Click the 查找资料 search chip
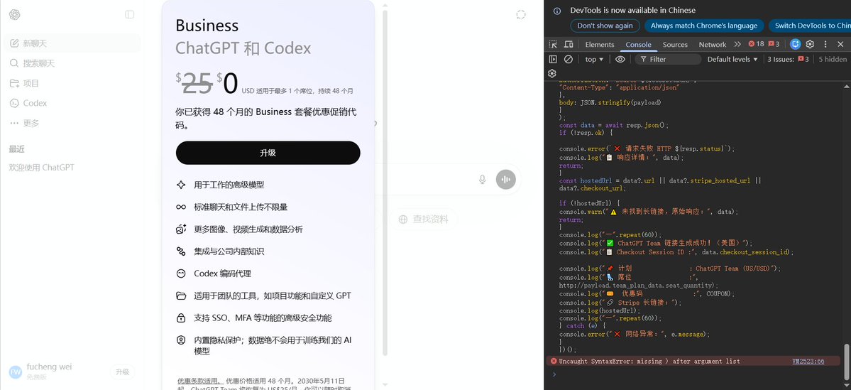 point(424,220)
